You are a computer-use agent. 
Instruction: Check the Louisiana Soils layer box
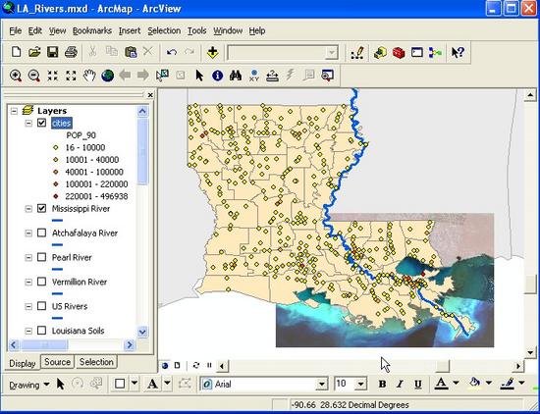(x=41, y=331)
